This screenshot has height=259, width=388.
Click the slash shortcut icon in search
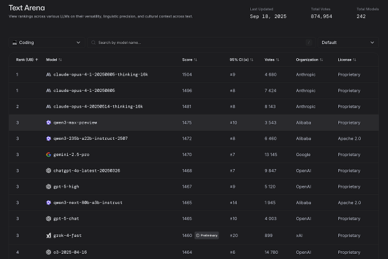308,43
